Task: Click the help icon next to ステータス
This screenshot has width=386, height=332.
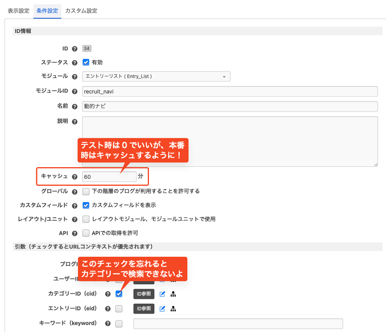Action: point(75,63)
